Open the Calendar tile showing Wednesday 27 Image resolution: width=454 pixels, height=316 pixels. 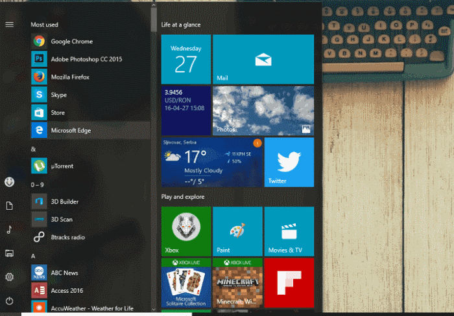pos(186,60)
